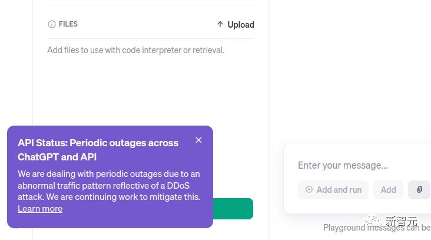This screenshot has width=431, height=240.
Task: Click the paperclip attach file icon
Action: pos(419,190)
